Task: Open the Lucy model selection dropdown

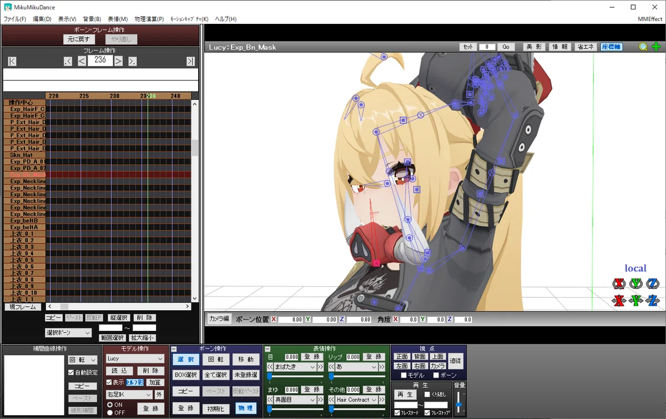Action: point(135,359)
